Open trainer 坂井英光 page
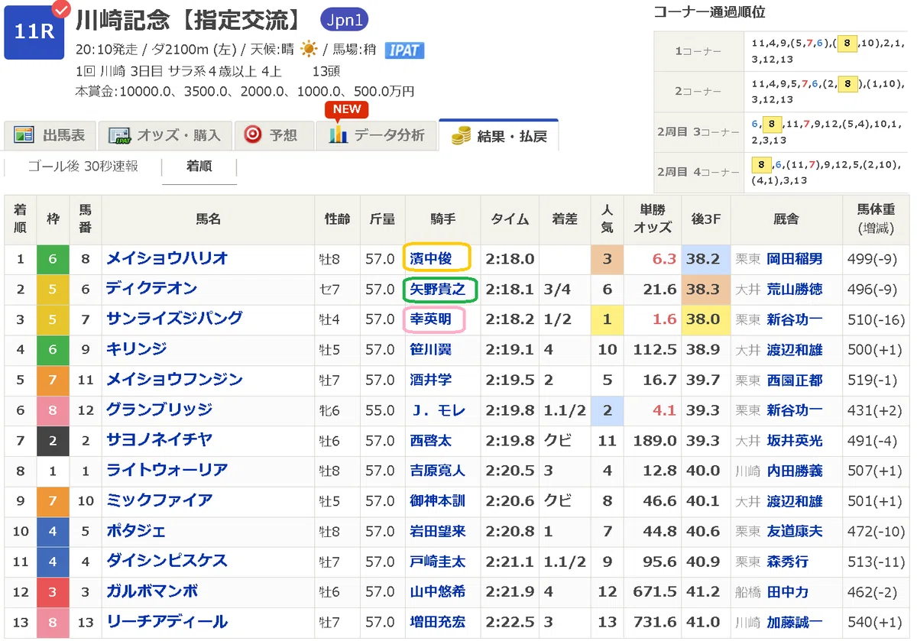 (x=795, y=441)
